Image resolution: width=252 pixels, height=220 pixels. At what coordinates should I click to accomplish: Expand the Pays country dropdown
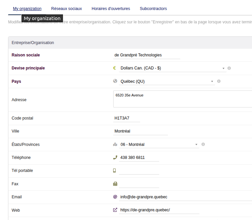167,81
